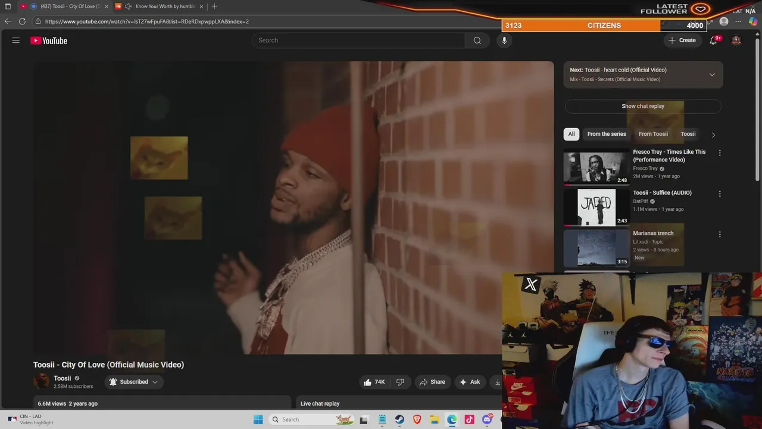Click the 6.6M views description text
This screenshot has width=762, height=429.
(67, 403)
